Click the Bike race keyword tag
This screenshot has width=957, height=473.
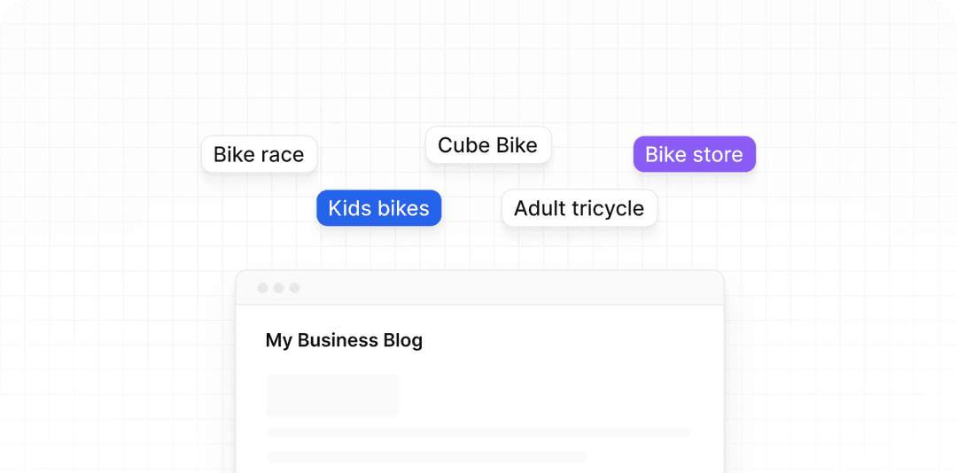pos(259,155)
